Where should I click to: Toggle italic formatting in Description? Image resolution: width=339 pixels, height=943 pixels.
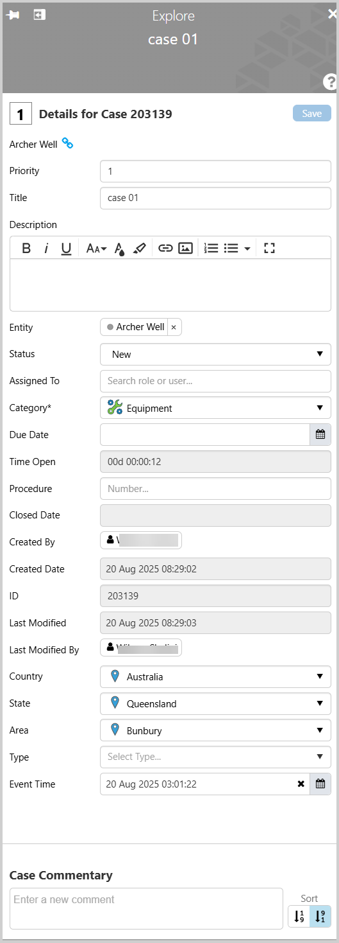46,248
